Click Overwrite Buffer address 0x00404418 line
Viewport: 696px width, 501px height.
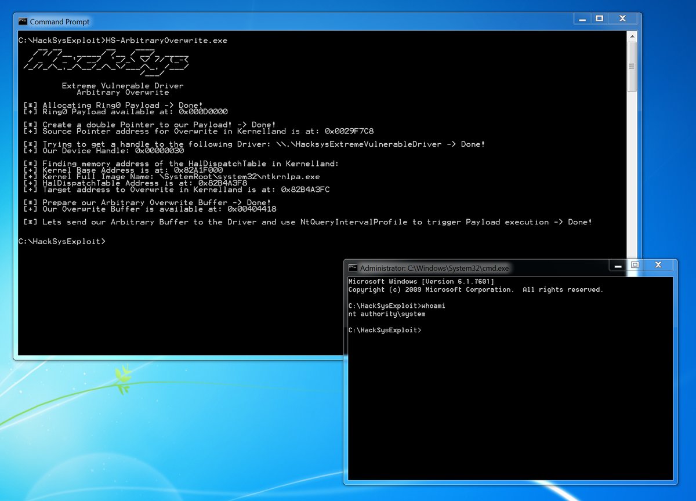click(150, 209)
